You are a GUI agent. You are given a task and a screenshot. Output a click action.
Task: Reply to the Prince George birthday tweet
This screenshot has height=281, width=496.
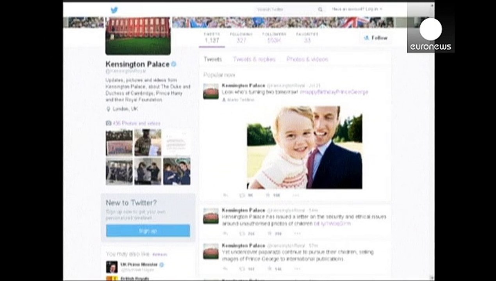coord(225,195)
